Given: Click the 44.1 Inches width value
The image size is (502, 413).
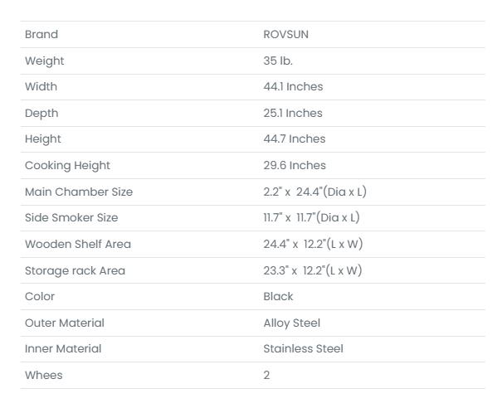Looking at the screenshot, I should (293, 87).
